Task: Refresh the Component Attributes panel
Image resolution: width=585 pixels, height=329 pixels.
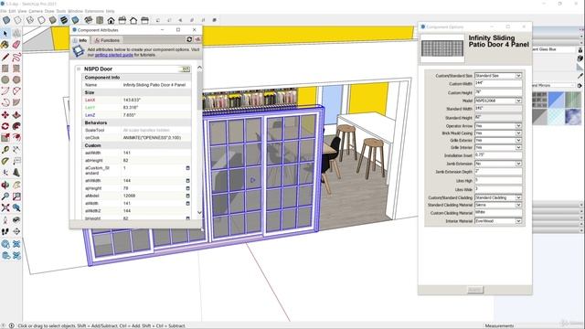Action: click(189, 39)
